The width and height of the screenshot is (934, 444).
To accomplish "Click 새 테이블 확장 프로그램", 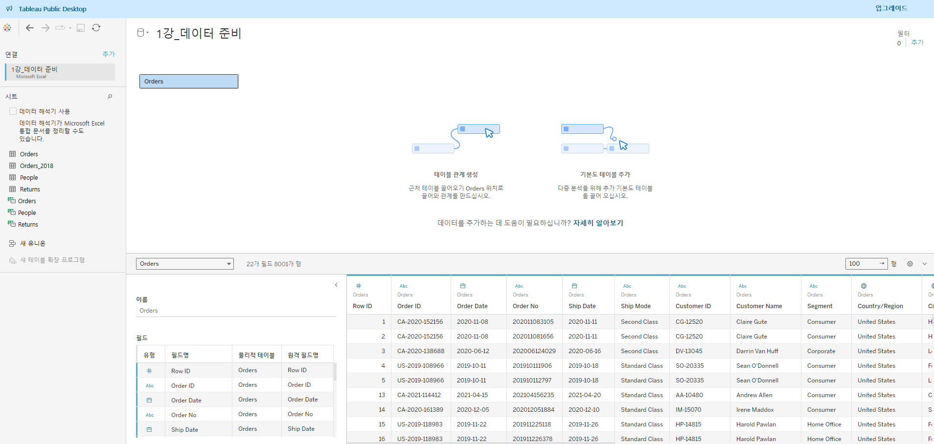I will pyautogui.click(x=47, y=260).
